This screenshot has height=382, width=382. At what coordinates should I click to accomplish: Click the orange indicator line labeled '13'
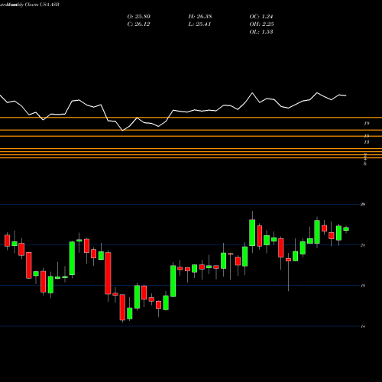point(191,136)
